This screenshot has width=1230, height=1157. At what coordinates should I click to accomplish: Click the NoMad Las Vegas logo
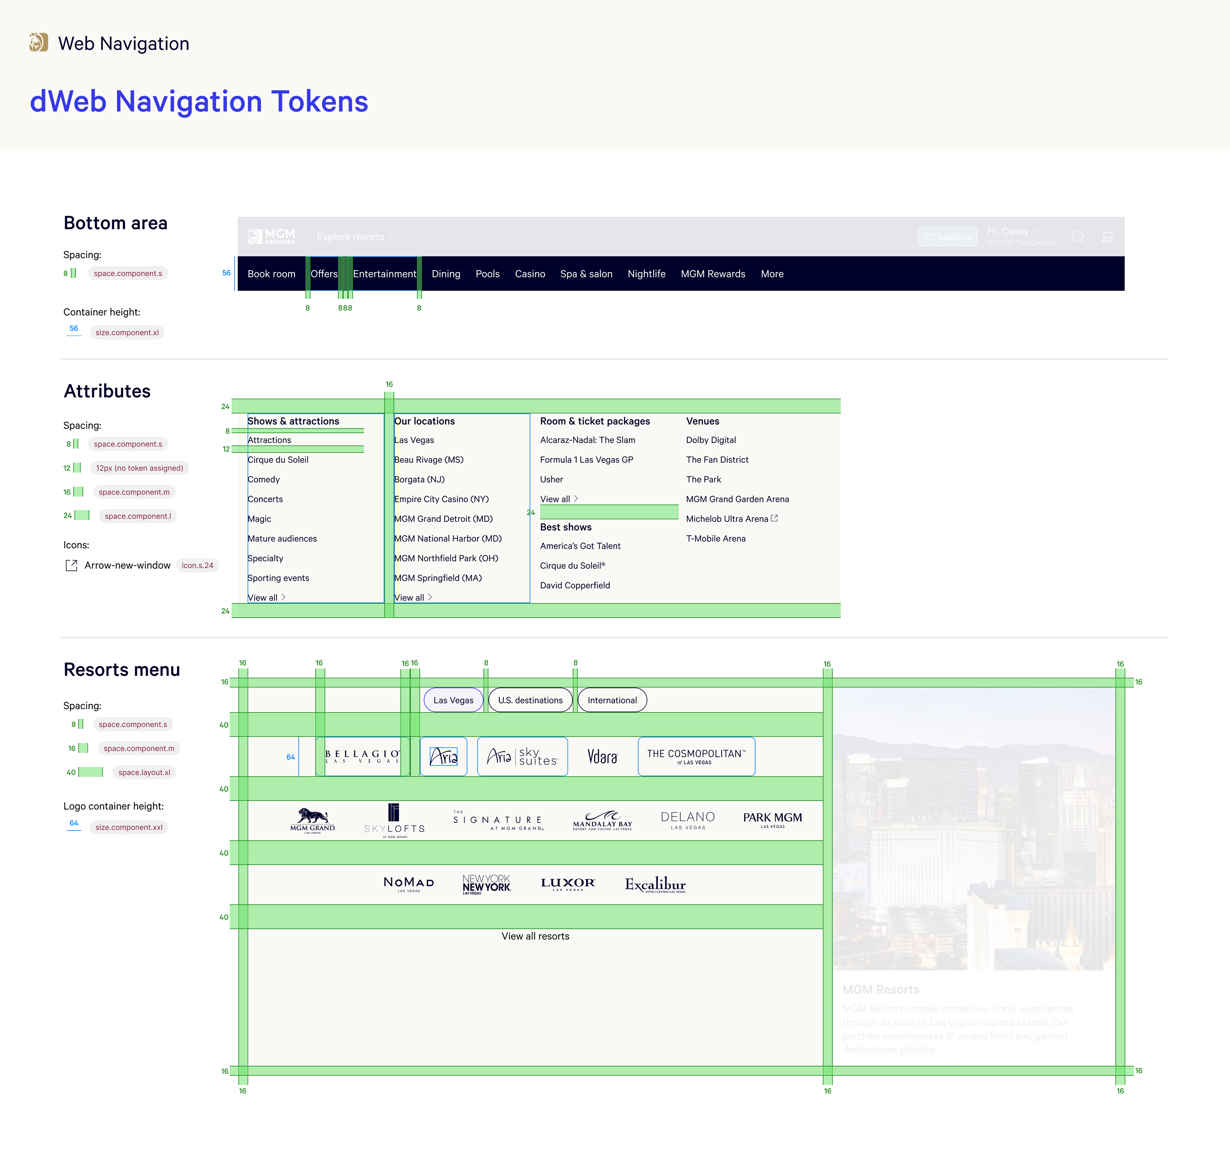point(409,885)
